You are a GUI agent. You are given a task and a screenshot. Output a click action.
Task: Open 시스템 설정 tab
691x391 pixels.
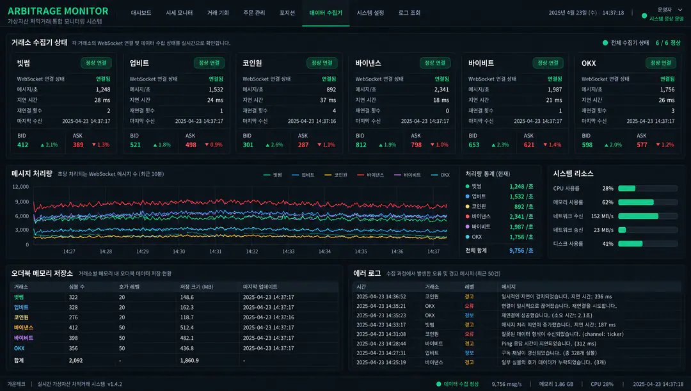(370, 13)
